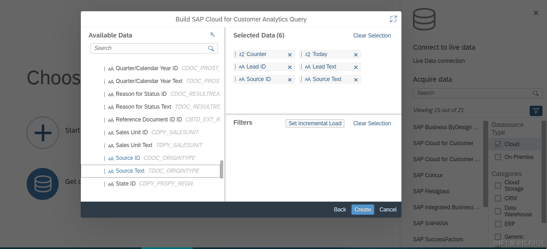Focus the Available Data search field
This screenshot has width=547, height=249.
pyautogui.click(x=149, y=48)
